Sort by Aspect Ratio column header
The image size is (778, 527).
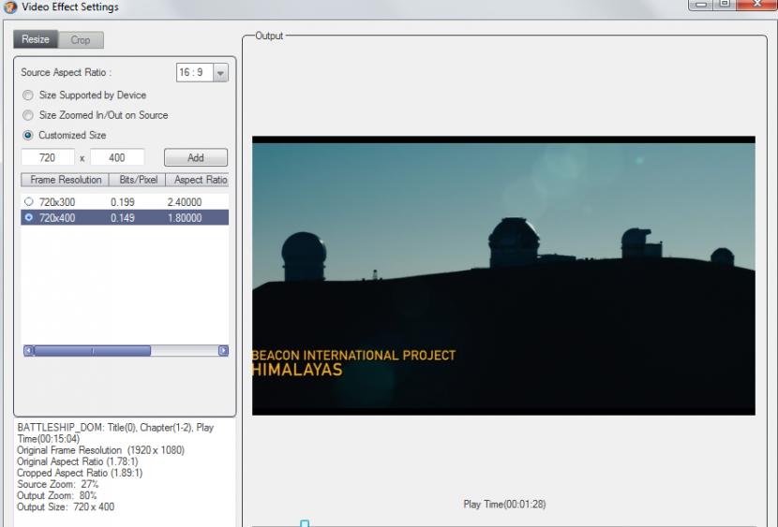click(198, 180)
